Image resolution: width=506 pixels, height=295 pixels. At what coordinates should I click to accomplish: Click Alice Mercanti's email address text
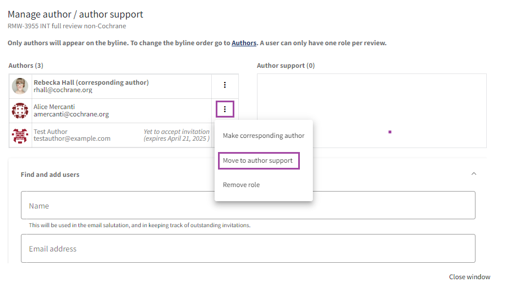(71, 114)
